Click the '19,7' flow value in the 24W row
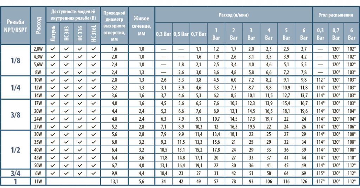This screenshot has height=188, width=360. click(269, 119)
